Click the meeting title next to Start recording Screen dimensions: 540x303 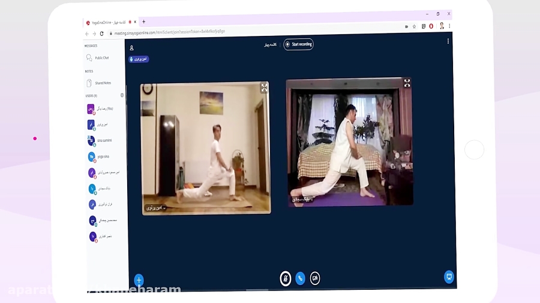coord(271,45)
